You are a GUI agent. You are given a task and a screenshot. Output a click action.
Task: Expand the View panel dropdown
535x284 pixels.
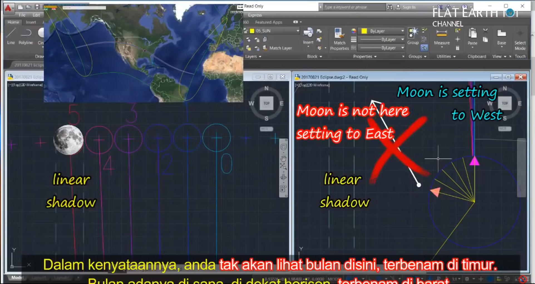pyautogui.click(x=499, y=56)
